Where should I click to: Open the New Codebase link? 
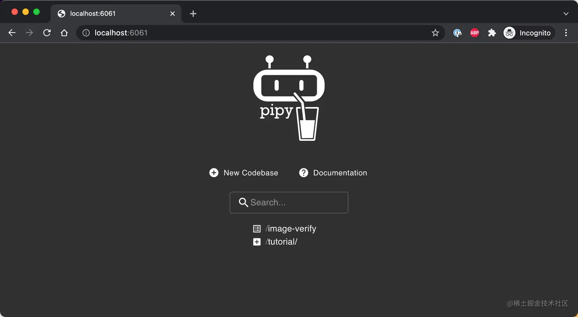click(251, 173)
